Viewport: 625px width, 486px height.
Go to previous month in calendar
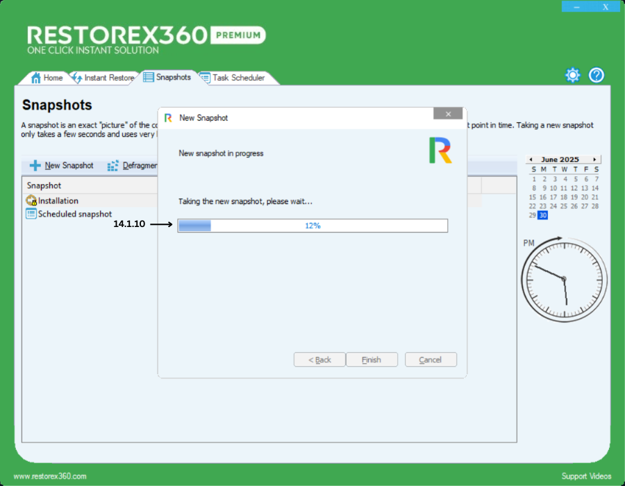coord(530,160)
